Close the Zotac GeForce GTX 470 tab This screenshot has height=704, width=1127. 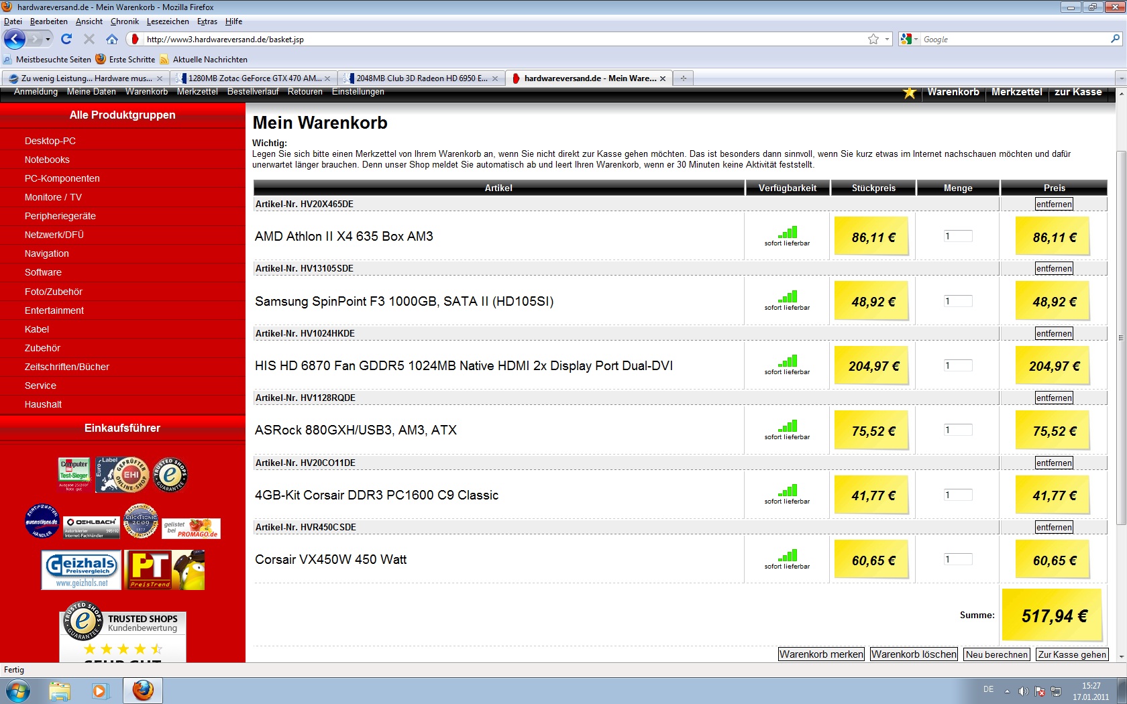click(x=327, y=78)
